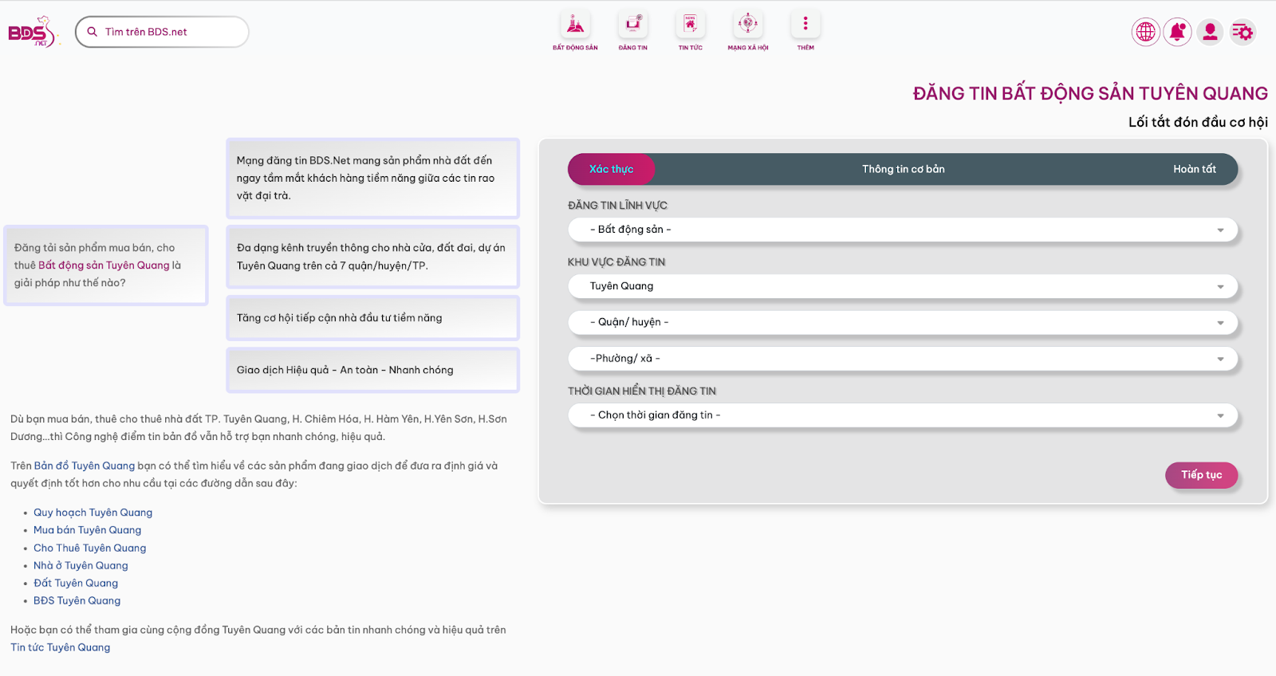Open the user profile icon

tap(1210, 32)
